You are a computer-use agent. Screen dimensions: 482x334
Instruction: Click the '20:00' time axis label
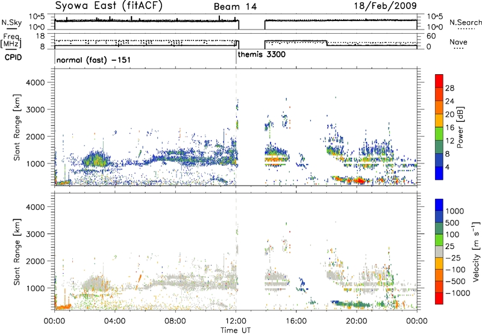356,321
